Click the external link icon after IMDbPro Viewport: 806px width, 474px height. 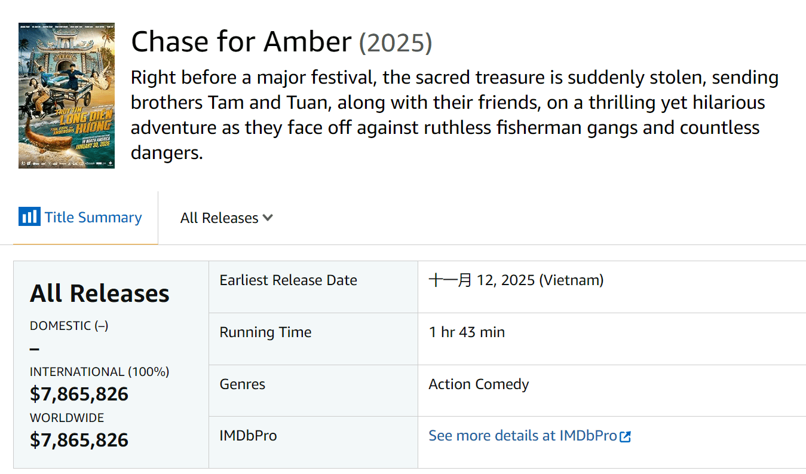pos(625,437)
